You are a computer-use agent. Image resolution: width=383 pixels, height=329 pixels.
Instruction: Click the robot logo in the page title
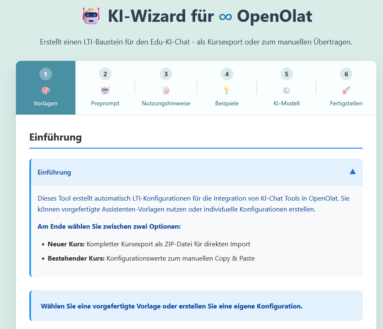pyautogui.click(x=91, y=16)
